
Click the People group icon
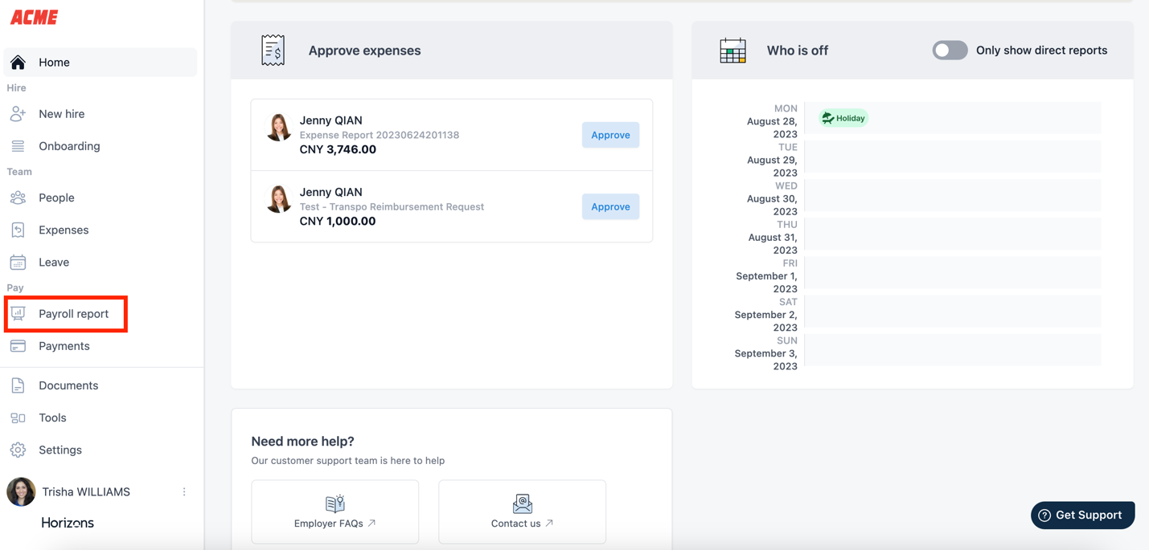coord(18,198)
